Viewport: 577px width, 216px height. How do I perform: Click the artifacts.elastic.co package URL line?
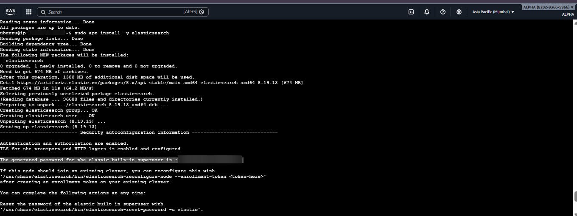tap(151, 83)
